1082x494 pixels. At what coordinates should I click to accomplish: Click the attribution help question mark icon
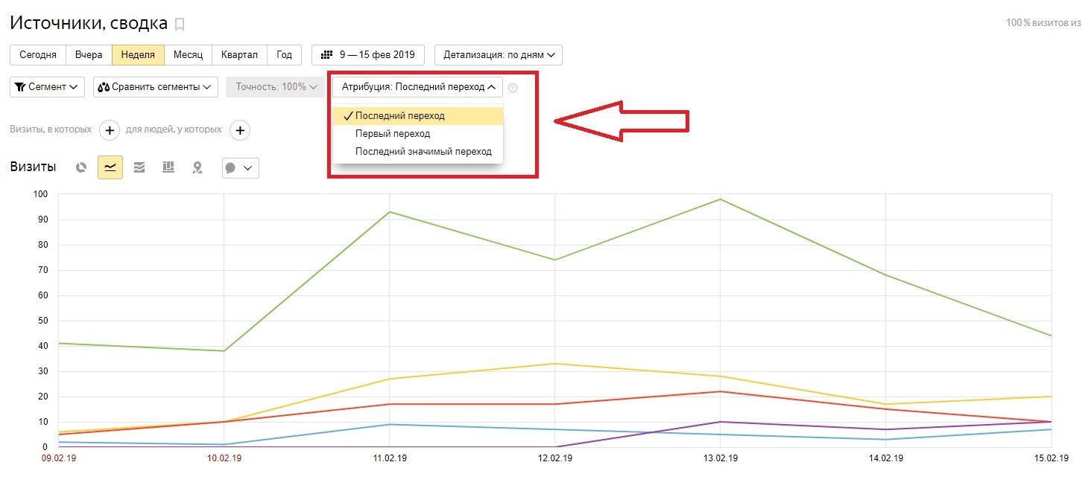pos(512,88)
